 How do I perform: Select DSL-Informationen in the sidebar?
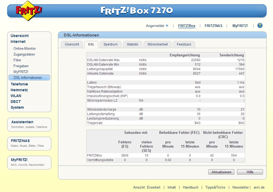coord(29,77)
